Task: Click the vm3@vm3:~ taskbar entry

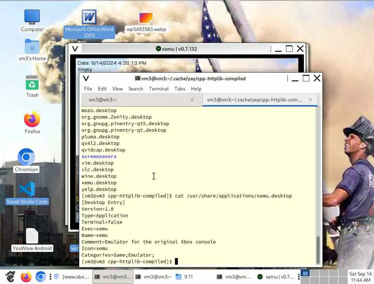Action: [153, 277]
